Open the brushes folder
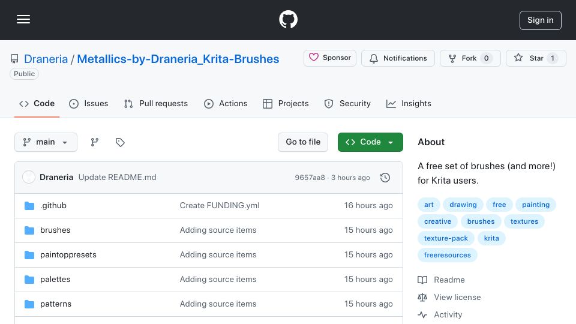 [55, 230]
